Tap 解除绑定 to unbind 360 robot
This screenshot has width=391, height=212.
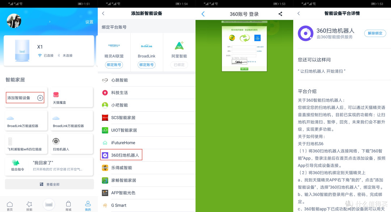pos(375,33)
